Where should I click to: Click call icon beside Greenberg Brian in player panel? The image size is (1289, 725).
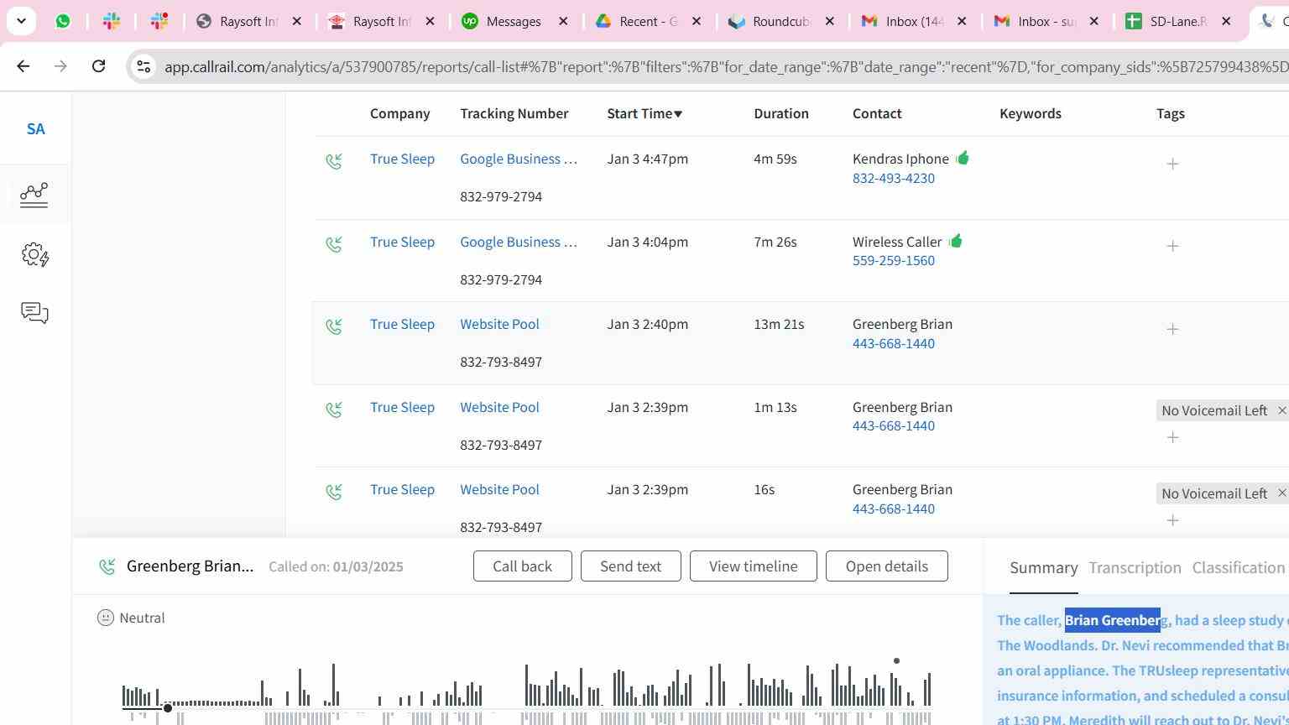point(107,566)
